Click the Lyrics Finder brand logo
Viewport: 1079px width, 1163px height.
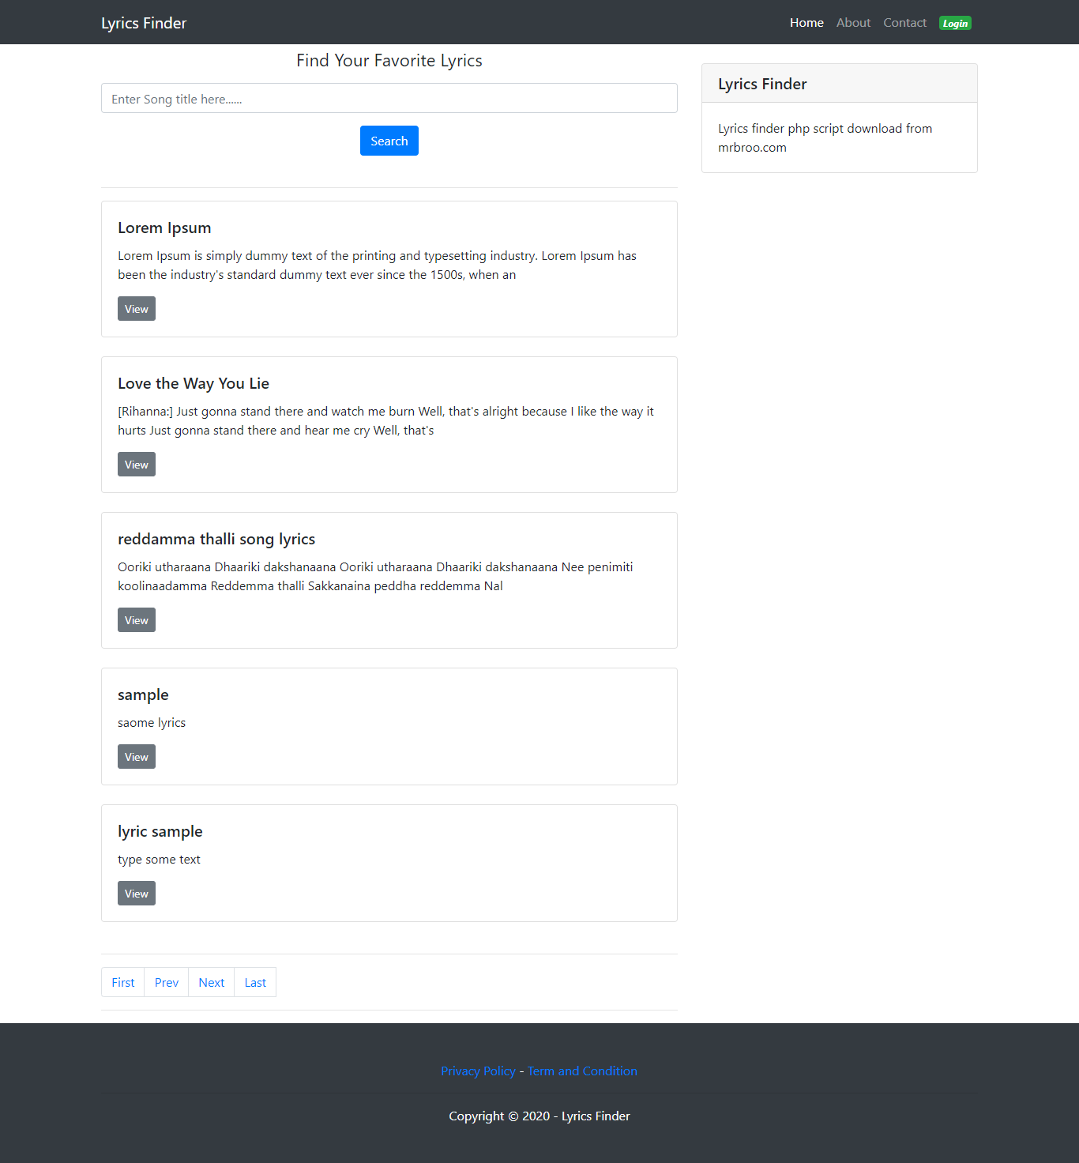point(143,22)
